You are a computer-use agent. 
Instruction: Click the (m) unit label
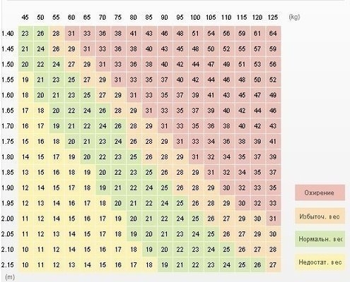[x=10, y=277]
